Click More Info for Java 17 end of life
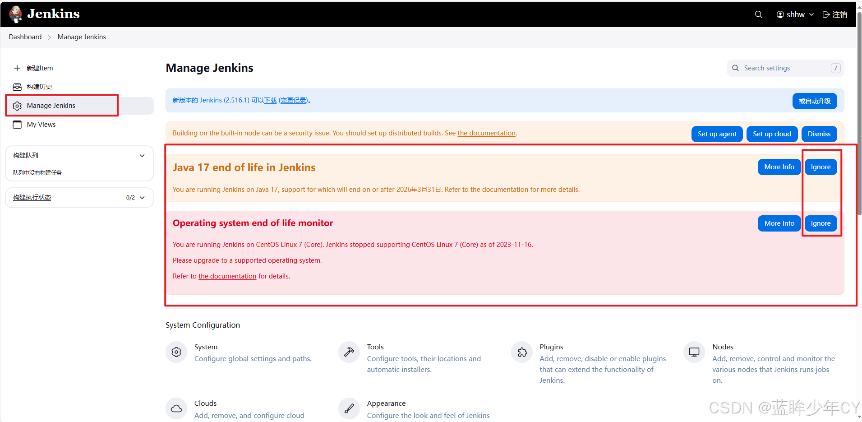 coord(779,167)
